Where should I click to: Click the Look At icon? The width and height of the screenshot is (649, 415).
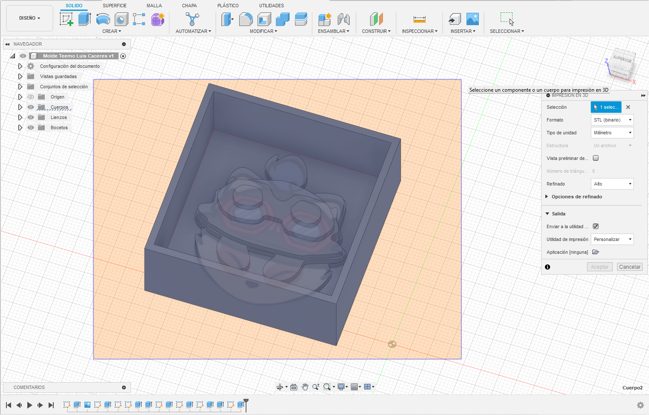294,387
